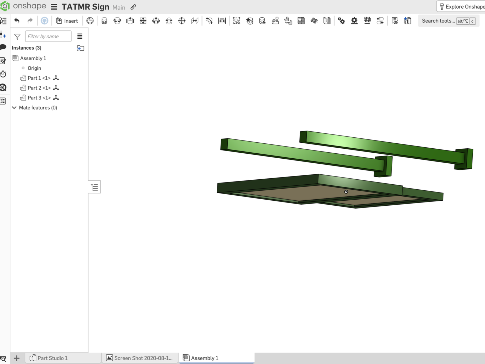The image size is (485, 364).
Task: Click the Onshape logo
Action: pyautogui.click(x=23, y=6)
